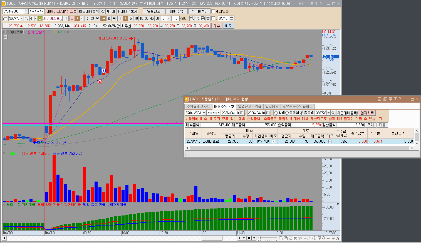Toggle the 틱 tick chart period button
This screenshot has width=421, height=243.
point(114,18)
